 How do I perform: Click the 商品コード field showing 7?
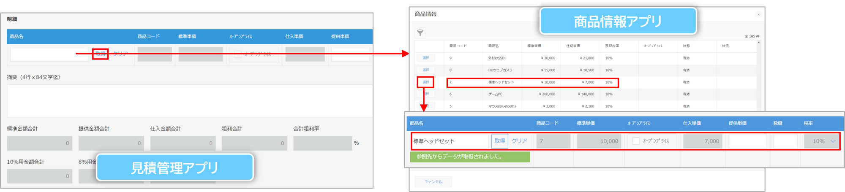pos(553,141)
